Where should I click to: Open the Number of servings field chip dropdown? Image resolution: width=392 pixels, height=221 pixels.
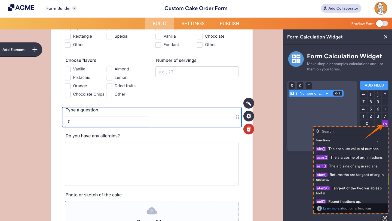[327, 93]
